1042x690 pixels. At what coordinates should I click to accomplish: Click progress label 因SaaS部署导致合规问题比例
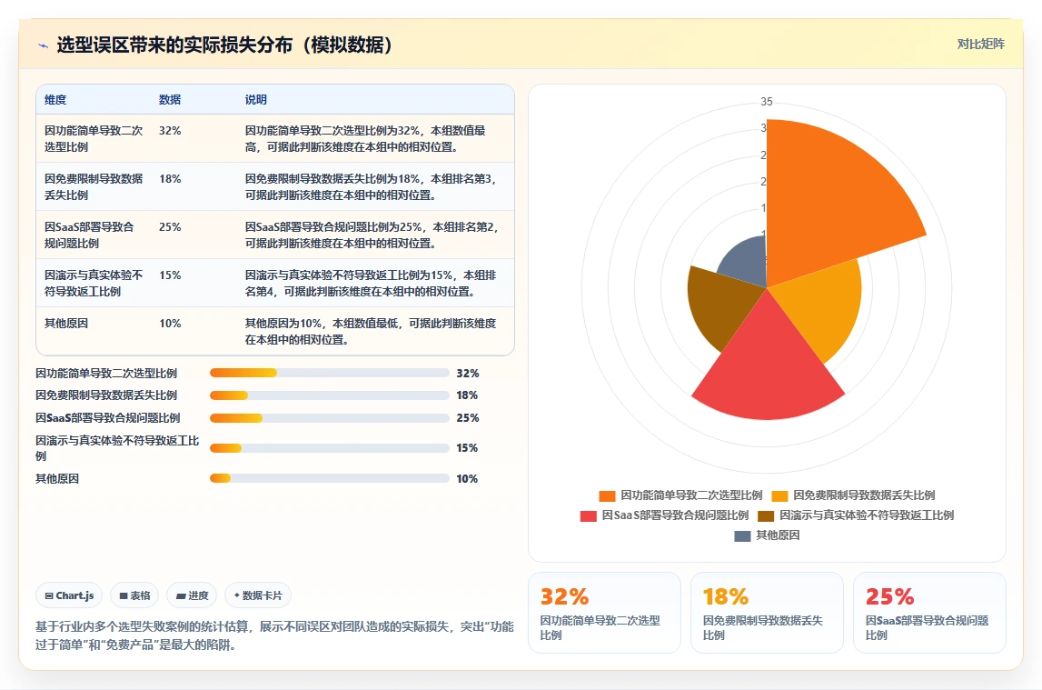point(108,418)
